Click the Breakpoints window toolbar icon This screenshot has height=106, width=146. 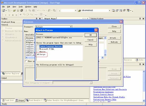(x=41, y=15)
